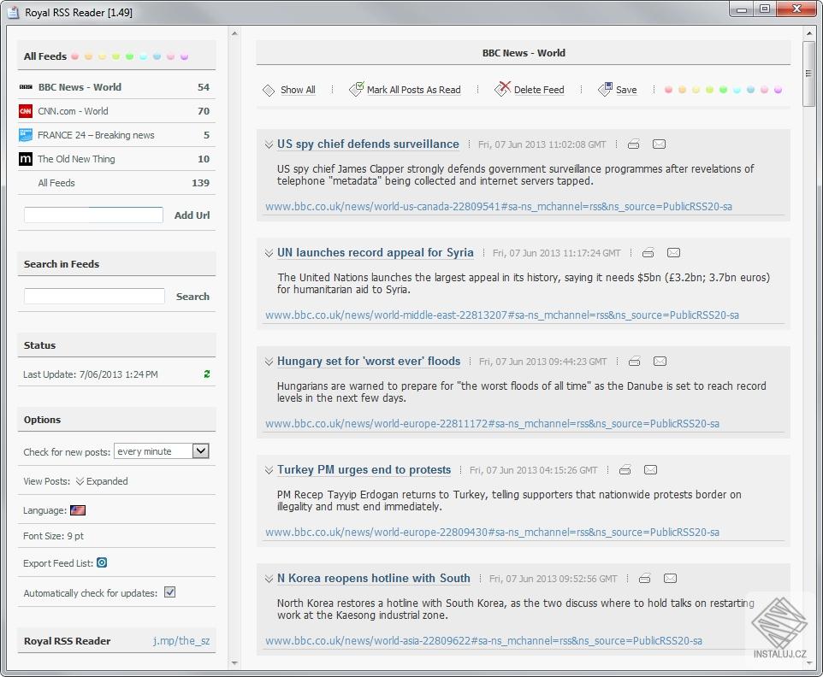Open the FRANCE 24 – Breaking news feed
The height and width of the screenshot is (677, 823).
[x=116, y=135]
